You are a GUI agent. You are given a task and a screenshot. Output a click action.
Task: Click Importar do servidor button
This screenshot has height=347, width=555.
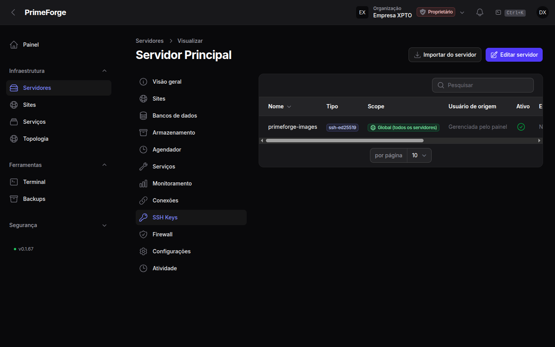point(445,55)
